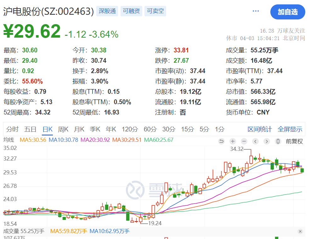Click the MA10:30.78 indicator
This screenshot has height=239, width=310.
[x=64, y=140]
